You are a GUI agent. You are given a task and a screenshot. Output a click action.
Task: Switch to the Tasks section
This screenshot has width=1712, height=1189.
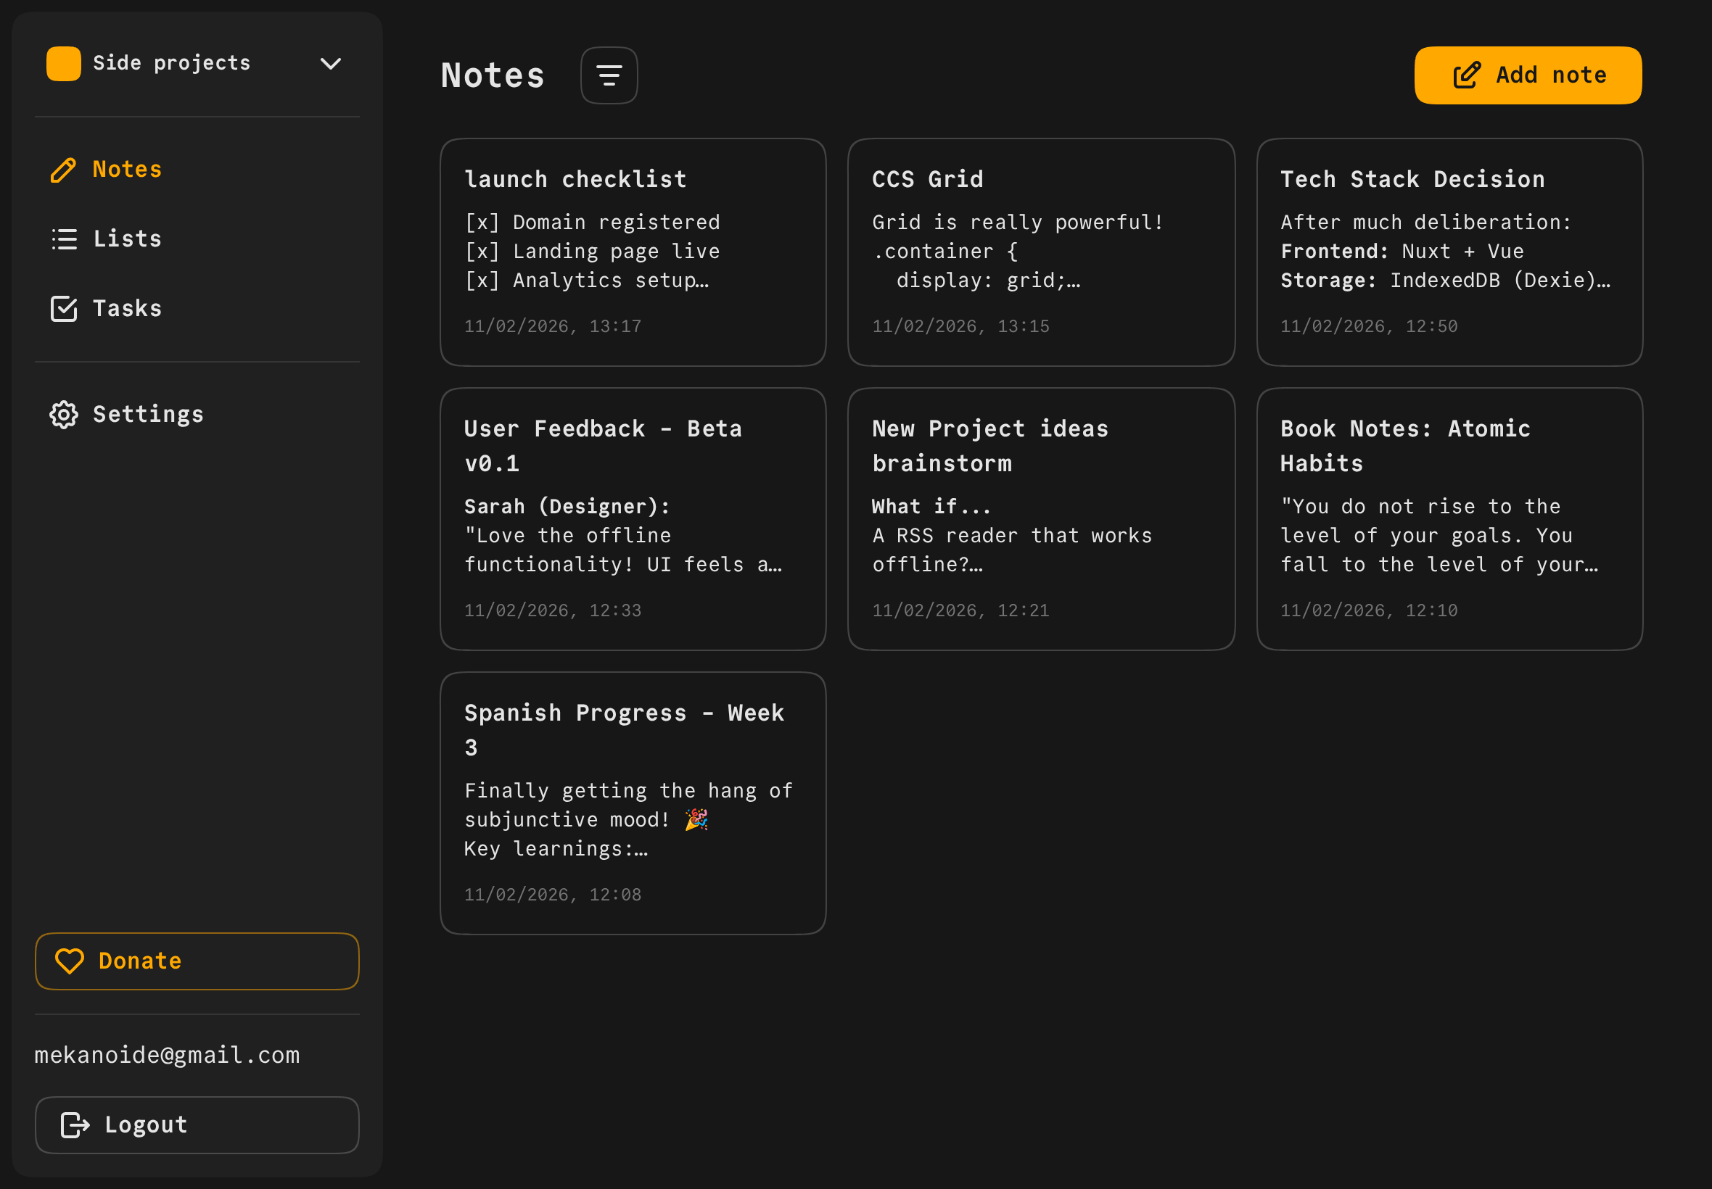128,308
